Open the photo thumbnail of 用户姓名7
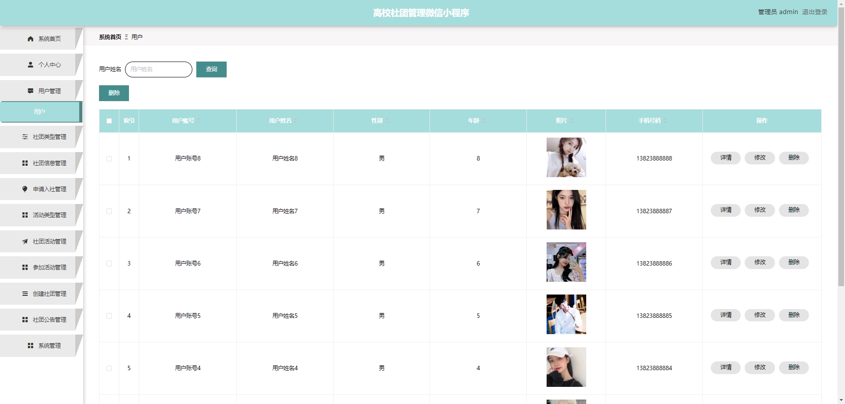845x404 pixels. click(566, 210)
